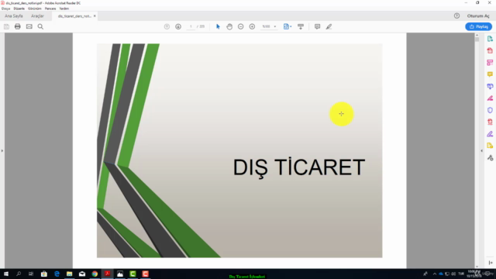This screenshot has width=496, height=279.
Task: Click the vertical scrollbar up arrow
Action: 477,35
